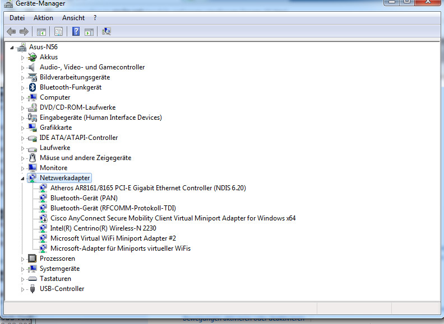Click the Eingabegeräte HID icon
The height and width of the screenshot is (324, 444).
[33, 118]
